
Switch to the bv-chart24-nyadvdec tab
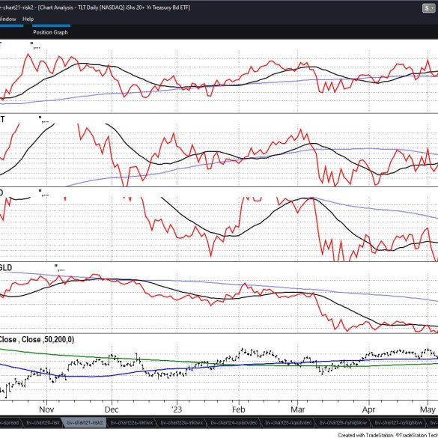(x=234, y=422)
